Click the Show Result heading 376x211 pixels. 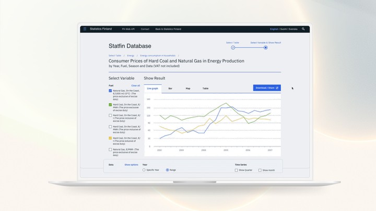155,78
